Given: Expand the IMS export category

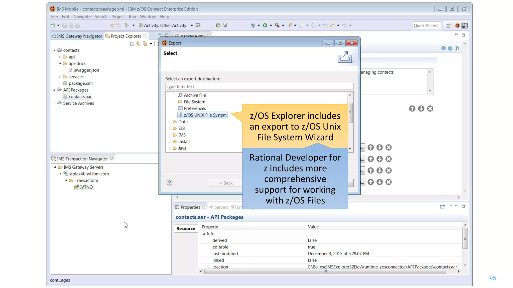Looking at the screenshot, I should [x=170, y=135].
